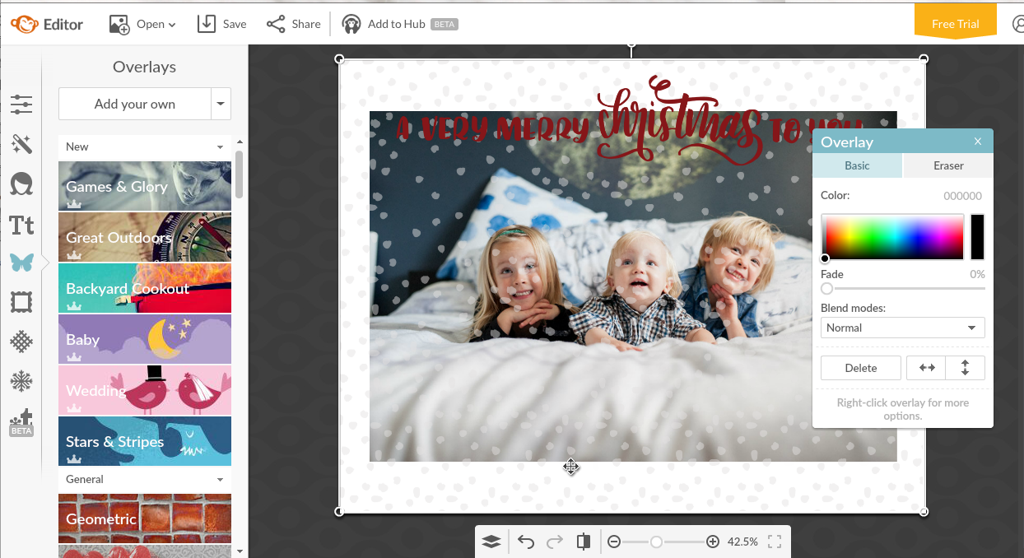Click the Redo arrow

click(555, 542)
